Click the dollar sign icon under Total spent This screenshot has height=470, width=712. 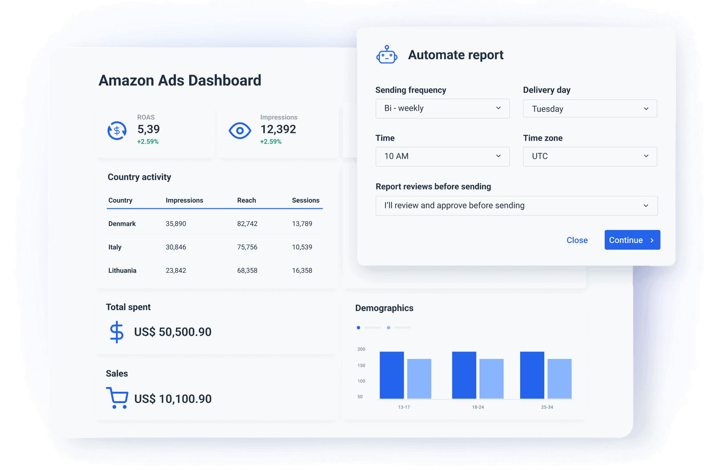(x=116, y=331)
